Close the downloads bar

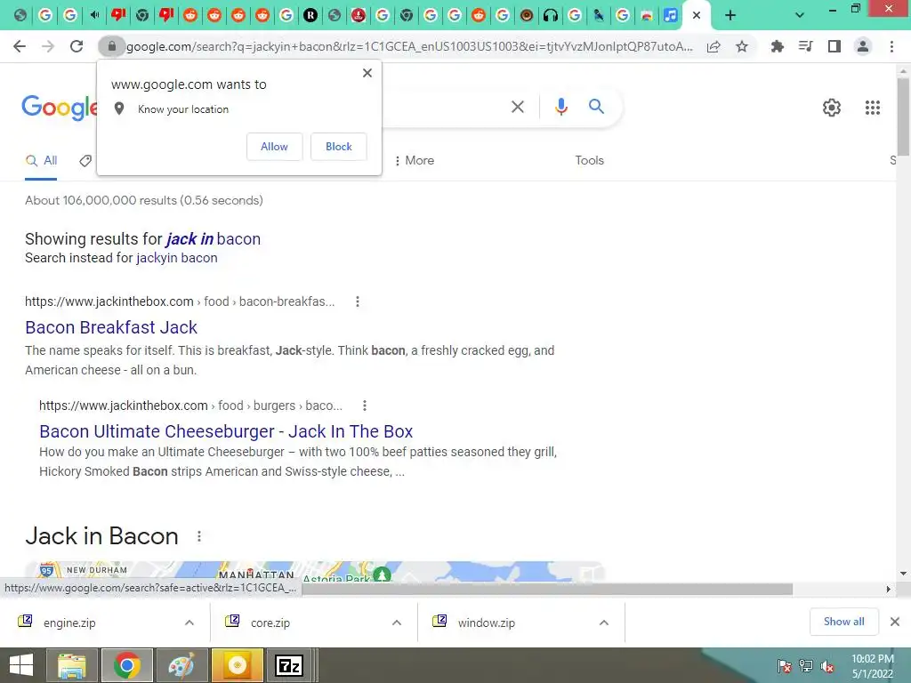[x=895, y=622]
